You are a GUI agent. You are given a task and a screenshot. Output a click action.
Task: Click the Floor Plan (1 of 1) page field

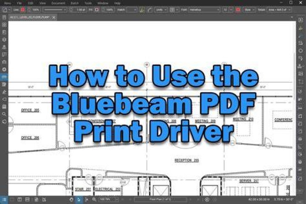(160, 199)
